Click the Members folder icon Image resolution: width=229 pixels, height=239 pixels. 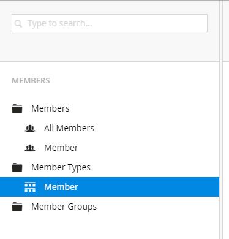coord(17,108)
